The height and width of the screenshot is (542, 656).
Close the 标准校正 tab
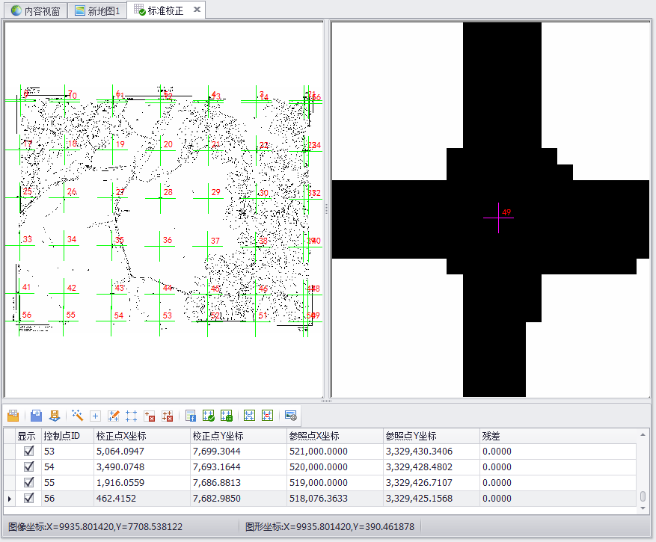pyautogui.click(x=196, y=10)
